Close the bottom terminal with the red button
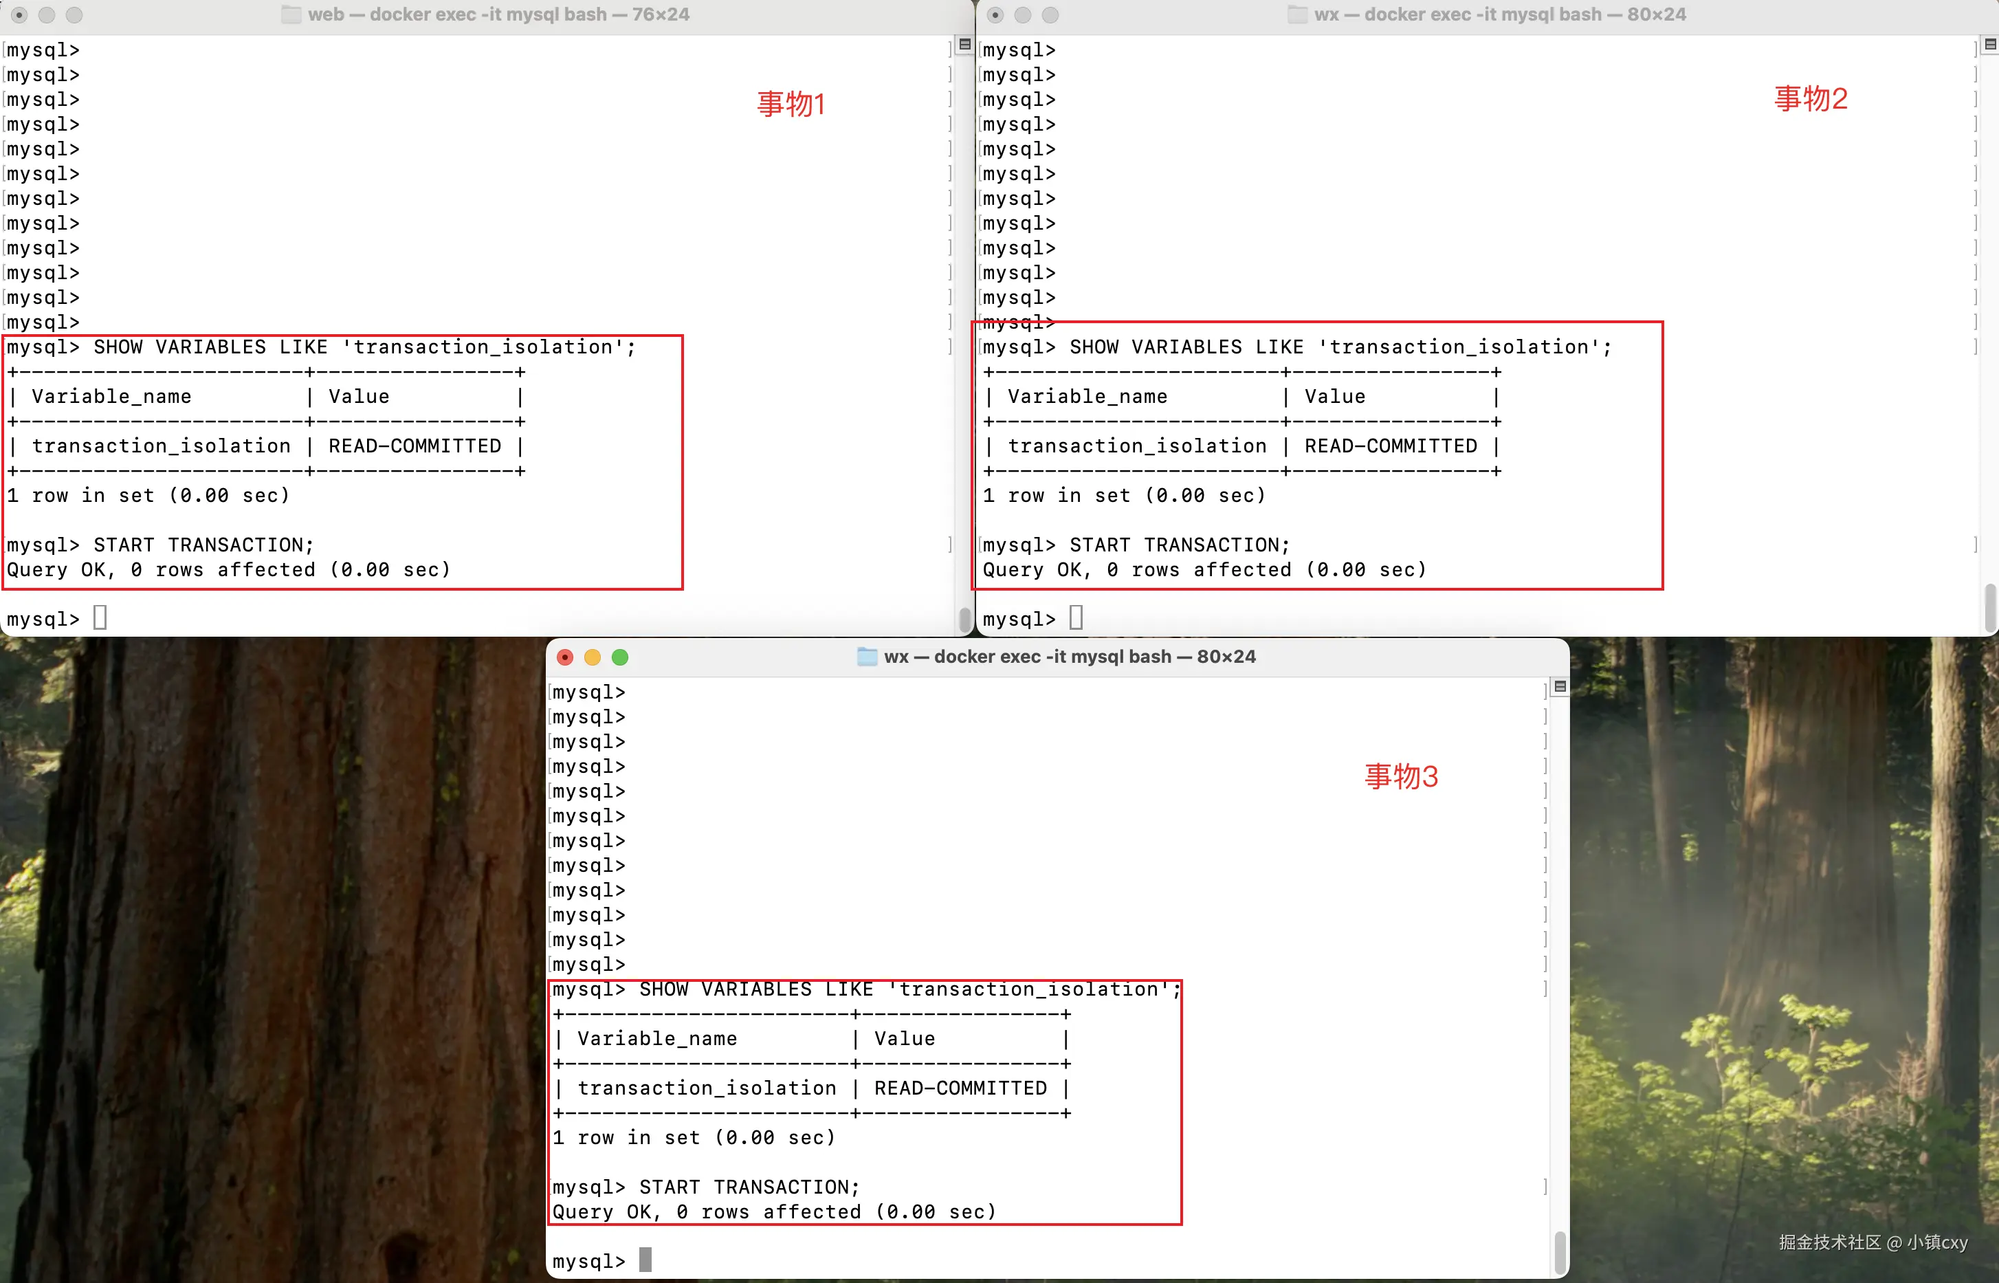 565,657
